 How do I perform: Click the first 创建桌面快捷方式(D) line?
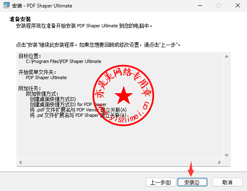pos(53,99)
